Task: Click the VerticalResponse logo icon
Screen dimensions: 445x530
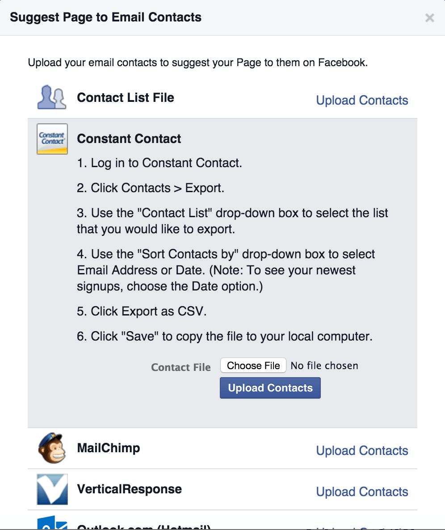Action: click(x=52, y=489)
